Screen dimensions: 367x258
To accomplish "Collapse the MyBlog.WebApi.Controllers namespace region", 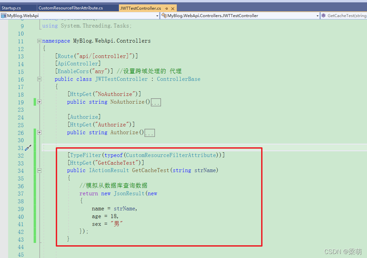I will pos(39,41).
